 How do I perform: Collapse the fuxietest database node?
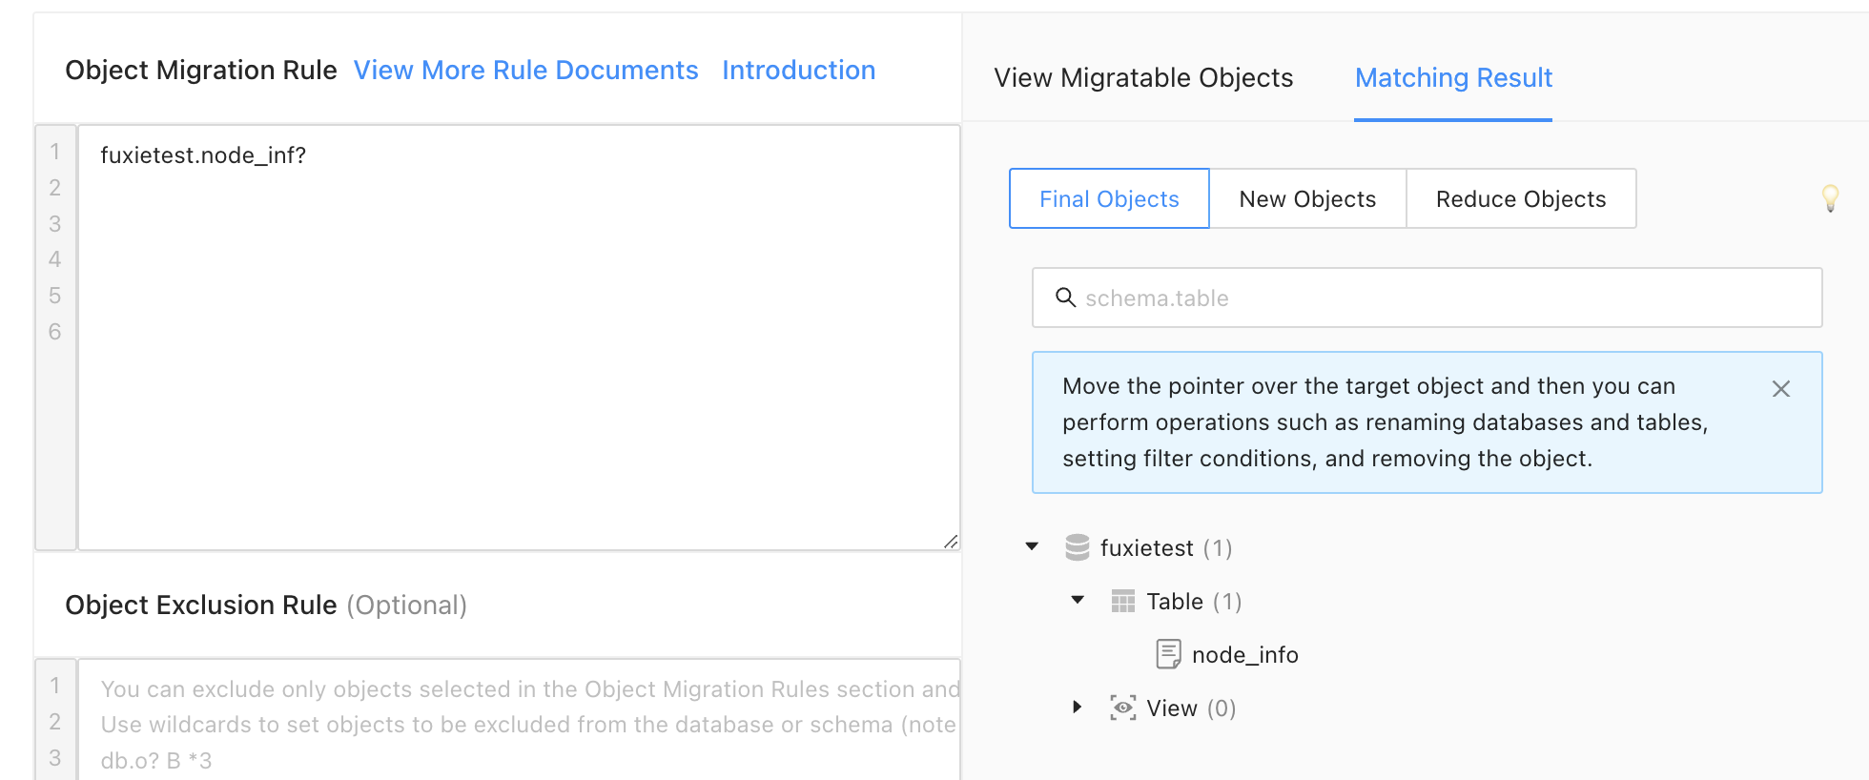(x=1032, y=546)
